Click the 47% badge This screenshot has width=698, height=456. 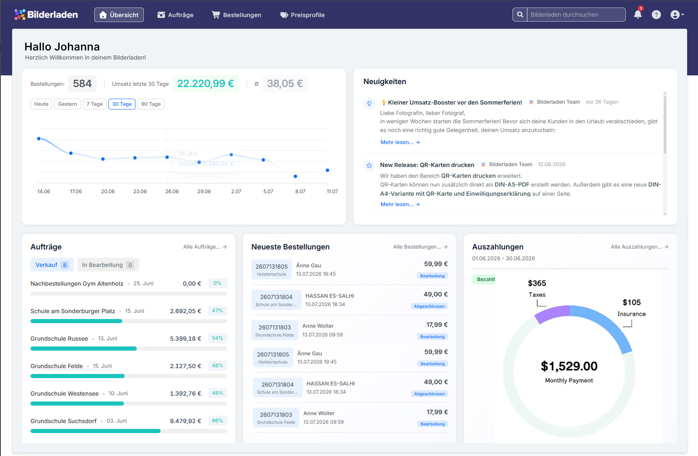pos(217,311)
